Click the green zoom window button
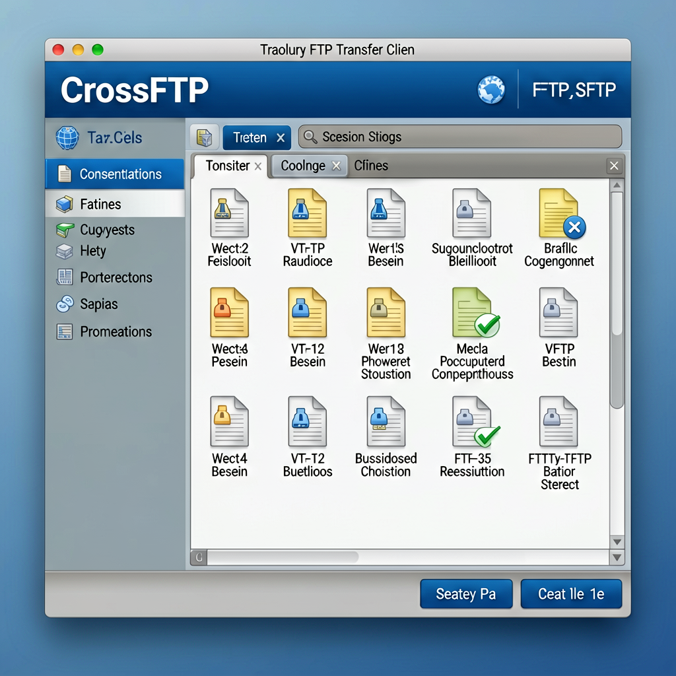Viewport: 676px width, 676px height. tap(98, 50)
